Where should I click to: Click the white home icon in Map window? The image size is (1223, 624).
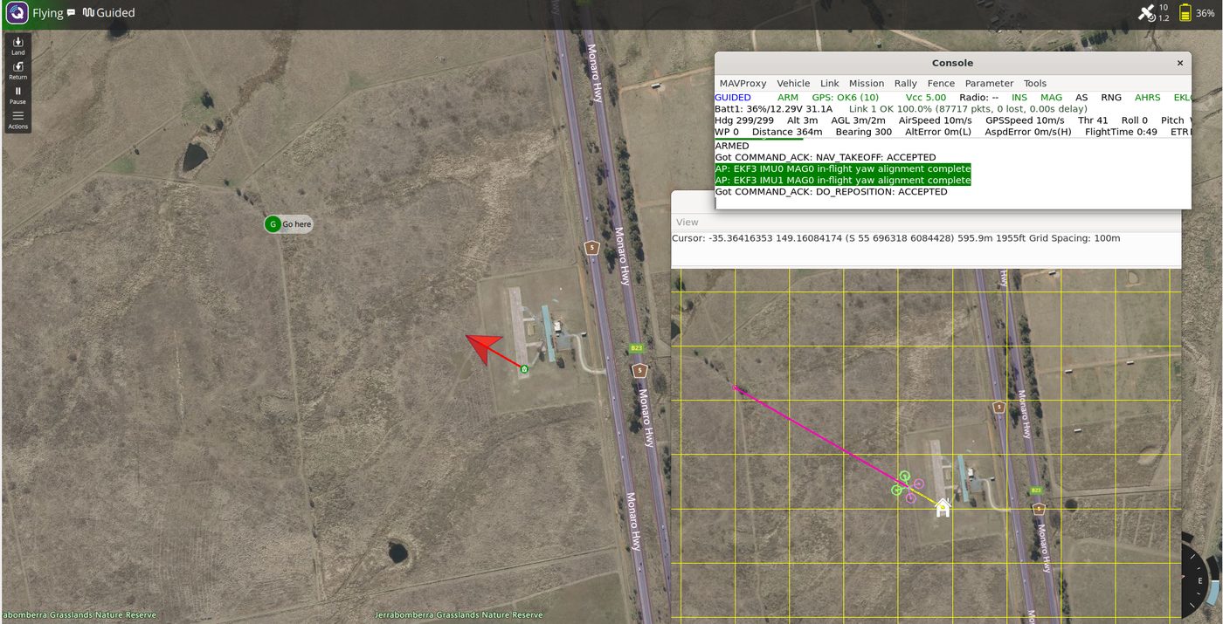tap(943, 508)
